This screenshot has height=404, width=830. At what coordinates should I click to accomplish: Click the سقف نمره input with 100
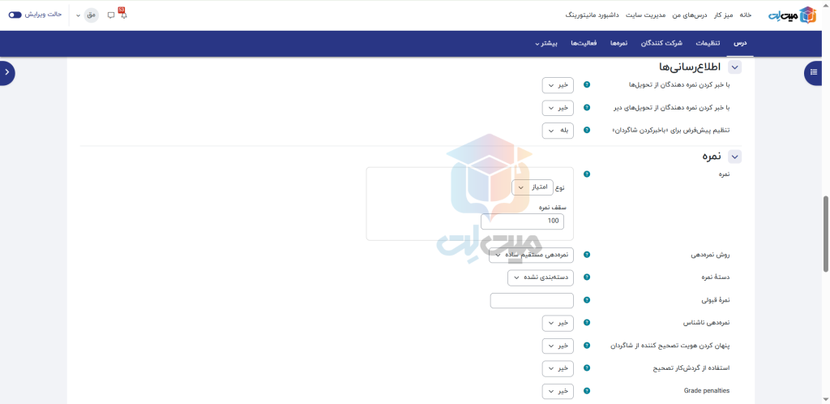point(523,221)
